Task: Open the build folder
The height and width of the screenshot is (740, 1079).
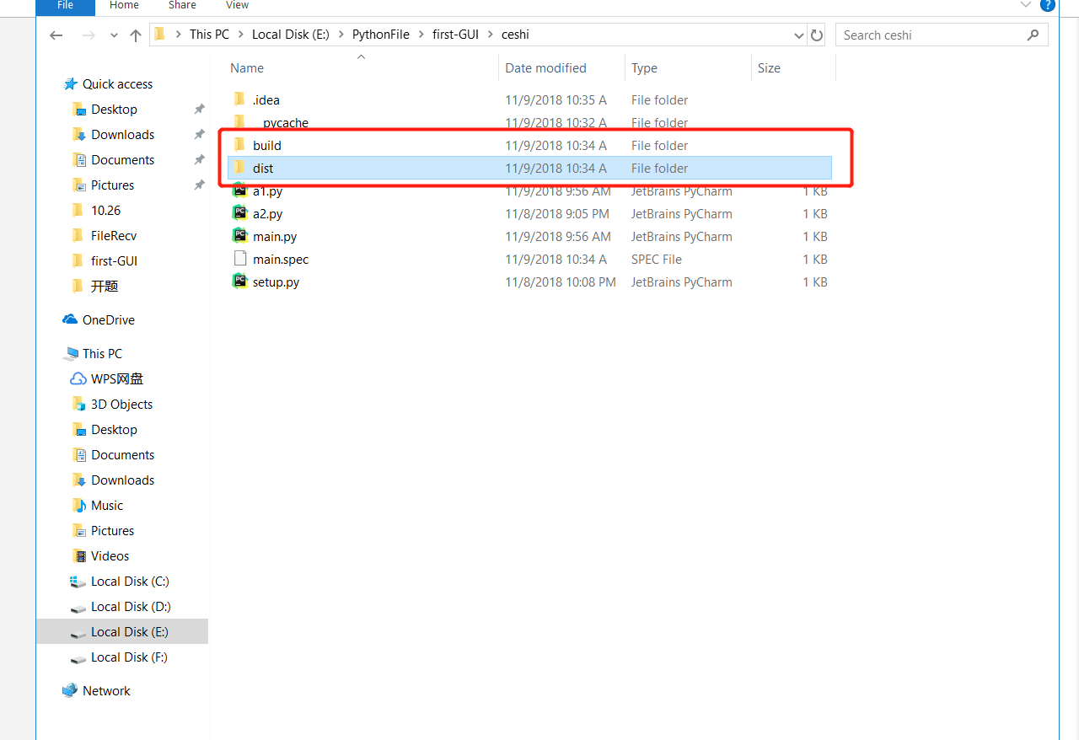Action: [267, 145]
